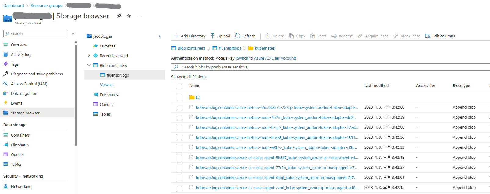Click the Add Directory plus icon
The width and height of the screenshot is (490, 194).
(176, 36)
